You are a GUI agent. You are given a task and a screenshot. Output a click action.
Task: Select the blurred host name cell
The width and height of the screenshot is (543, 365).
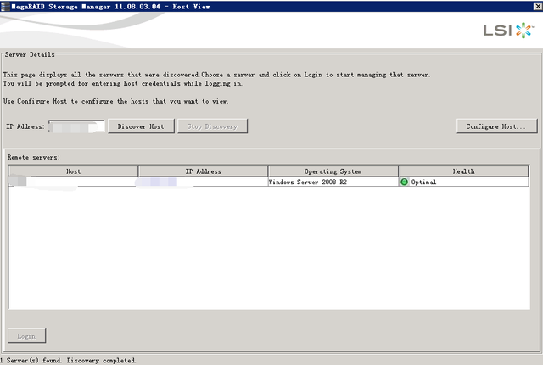click(73, 182)
